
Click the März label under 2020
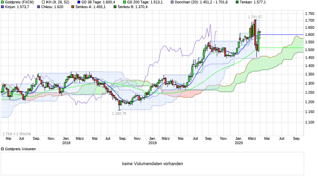point(252,138)
